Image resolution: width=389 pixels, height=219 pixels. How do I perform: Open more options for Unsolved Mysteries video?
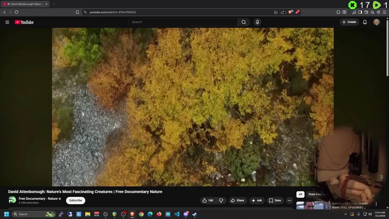pos(376,204)
